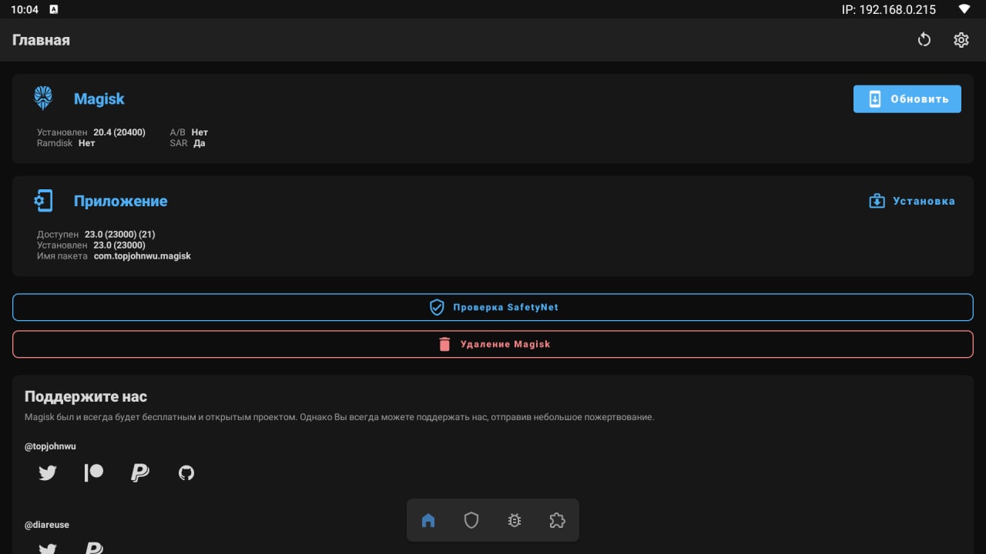Click the Главная title
Viewport: 986px width, 554px height.
click(41, 40)
